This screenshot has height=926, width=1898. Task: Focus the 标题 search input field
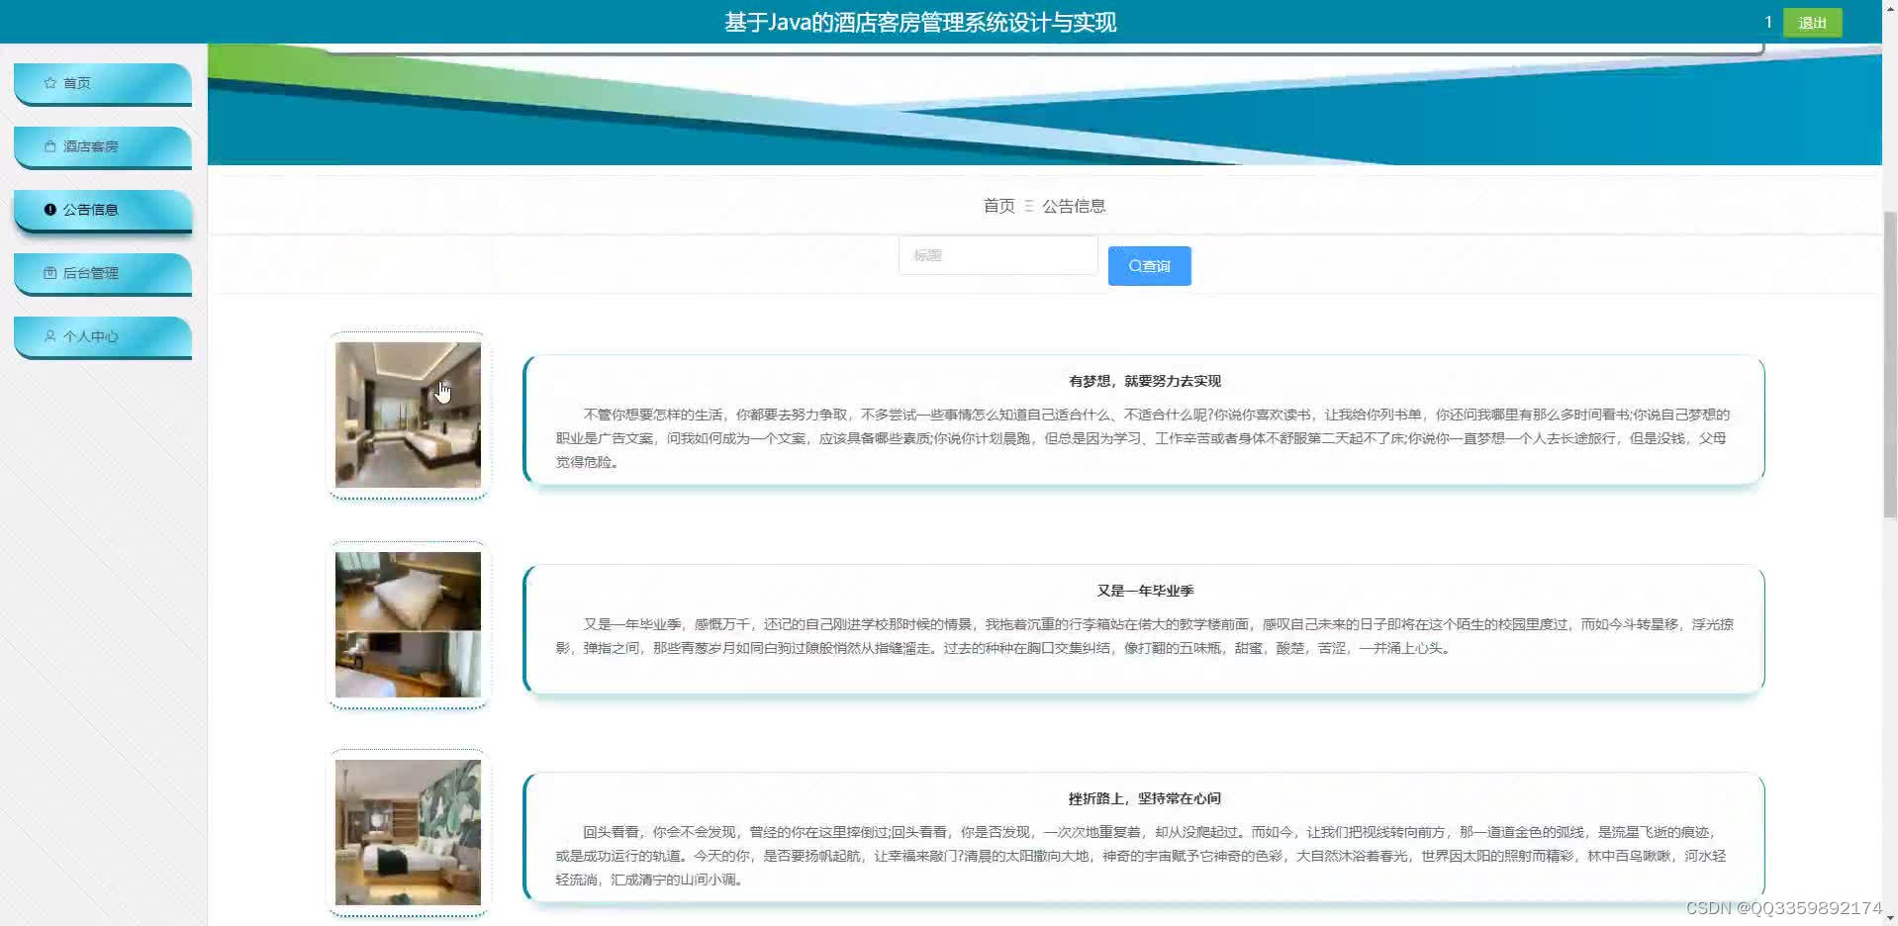997,255
